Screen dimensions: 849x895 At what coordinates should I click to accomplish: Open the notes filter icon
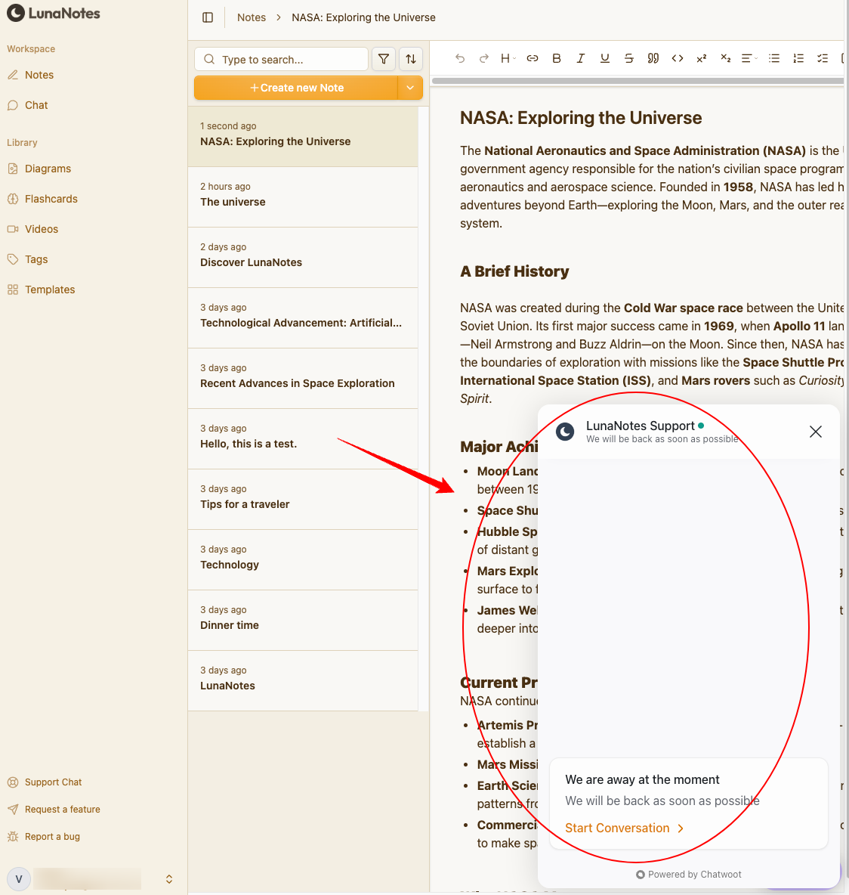[384, 59]
